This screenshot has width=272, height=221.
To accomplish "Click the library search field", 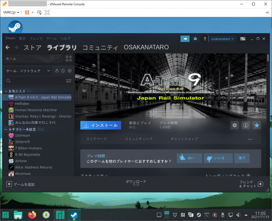I will pyautogui.click(x=35, y=81).
